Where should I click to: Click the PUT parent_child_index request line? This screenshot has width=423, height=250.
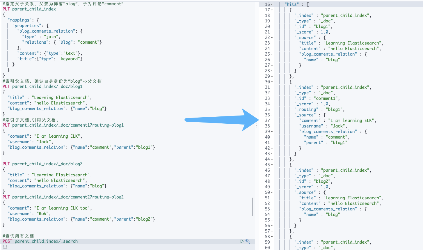pyautogui.click(x=29, y=9)
